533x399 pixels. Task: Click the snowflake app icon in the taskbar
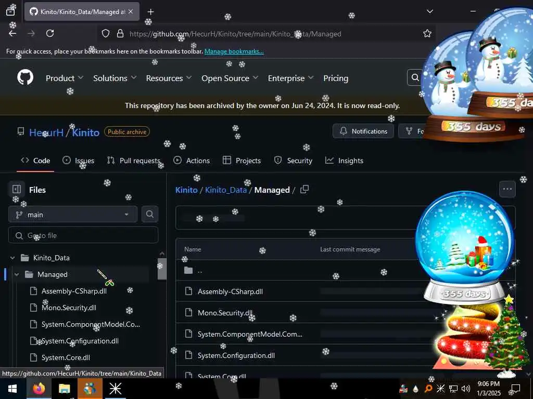tap(115, 389)
